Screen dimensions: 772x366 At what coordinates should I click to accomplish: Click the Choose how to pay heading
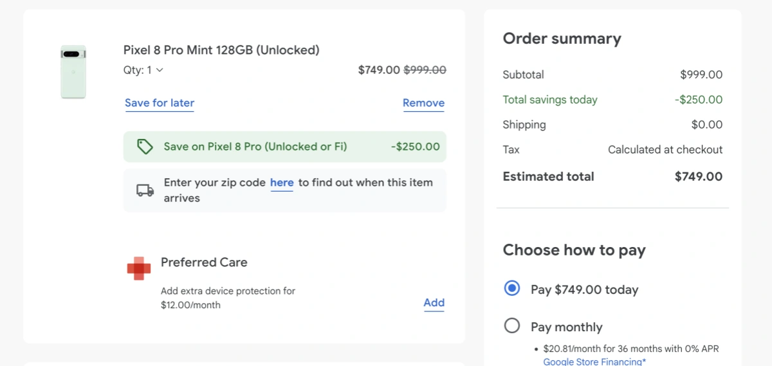click(574, 250)
